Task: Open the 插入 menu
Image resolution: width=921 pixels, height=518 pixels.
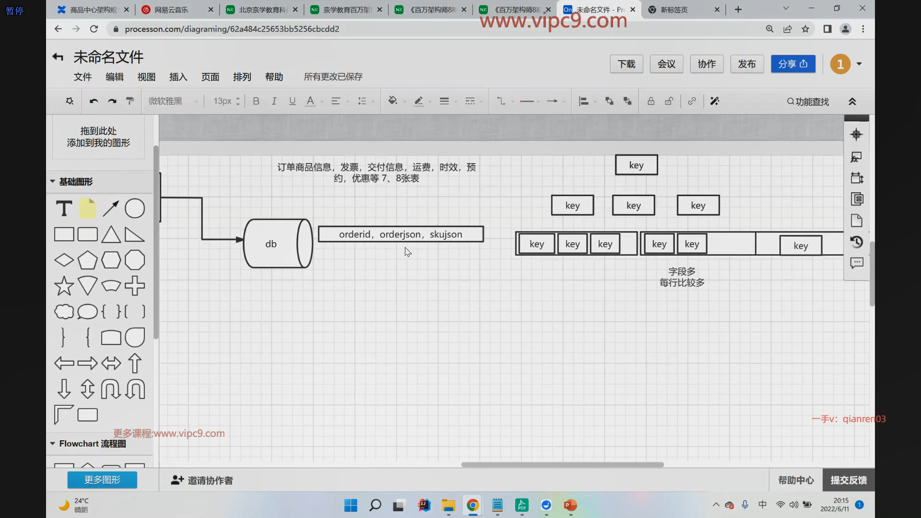Action: [x=178, y=77]
